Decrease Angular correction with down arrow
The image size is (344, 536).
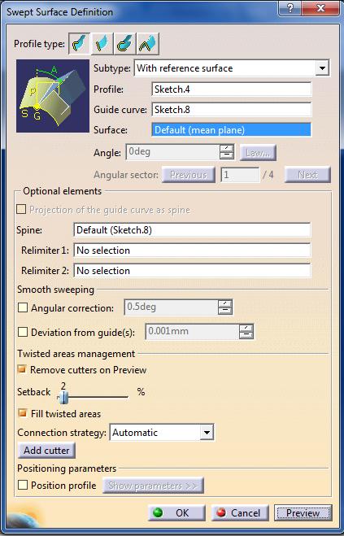[x=225, y=311]
